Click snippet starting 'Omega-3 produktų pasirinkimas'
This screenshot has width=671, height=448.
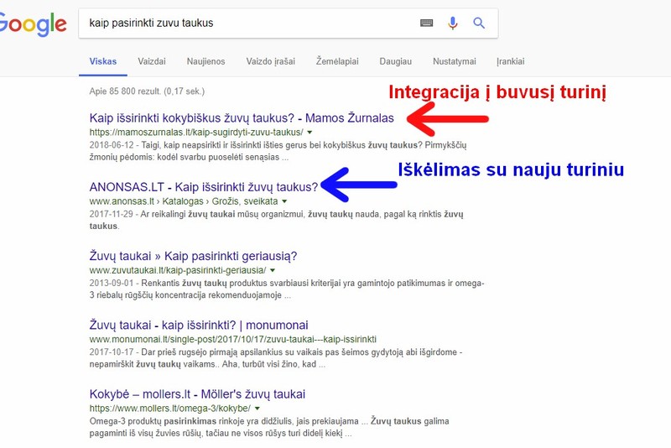[x=269, y=427]
